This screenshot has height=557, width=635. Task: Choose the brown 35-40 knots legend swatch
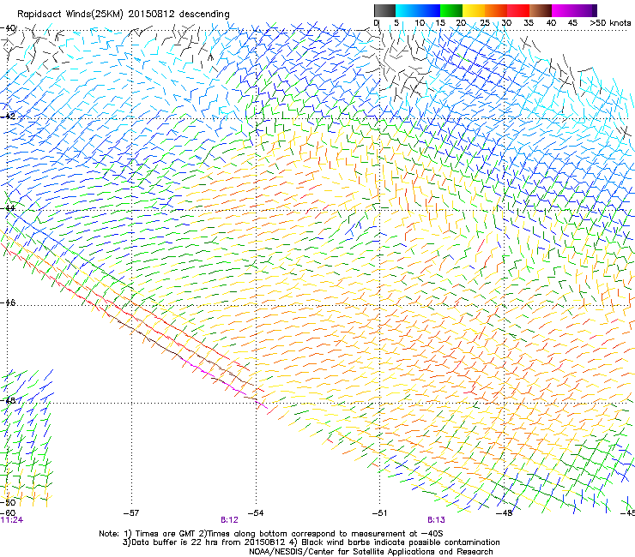(x=541, y=10)
